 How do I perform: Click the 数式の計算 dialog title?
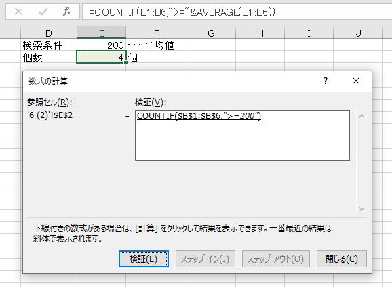48,81
